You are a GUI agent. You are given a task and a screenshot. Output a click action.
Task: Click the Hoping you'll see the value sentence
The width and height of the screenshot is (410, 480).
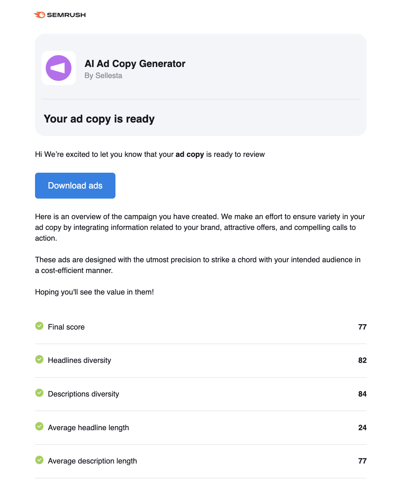click(94, 292)
